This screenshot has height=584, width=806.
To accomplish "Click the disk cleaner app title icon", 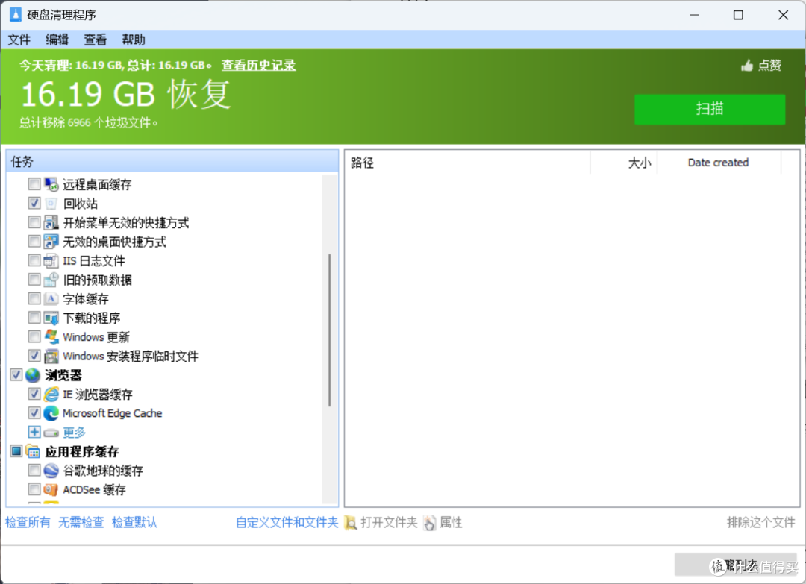I will (x=16, y=14).
